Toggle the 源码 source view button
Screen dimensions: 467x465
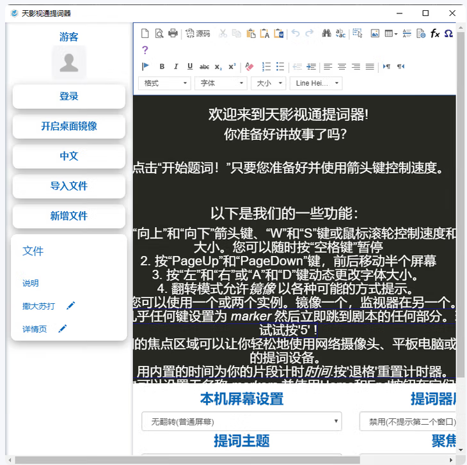pos(198,33)
